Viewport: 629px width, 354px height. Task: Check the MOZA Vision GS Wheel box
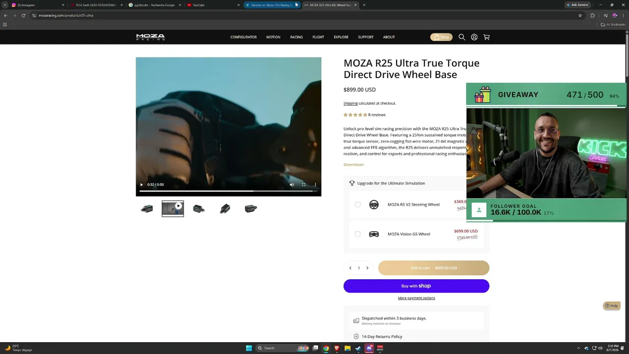pyautogui.click(x=358, y=234)
